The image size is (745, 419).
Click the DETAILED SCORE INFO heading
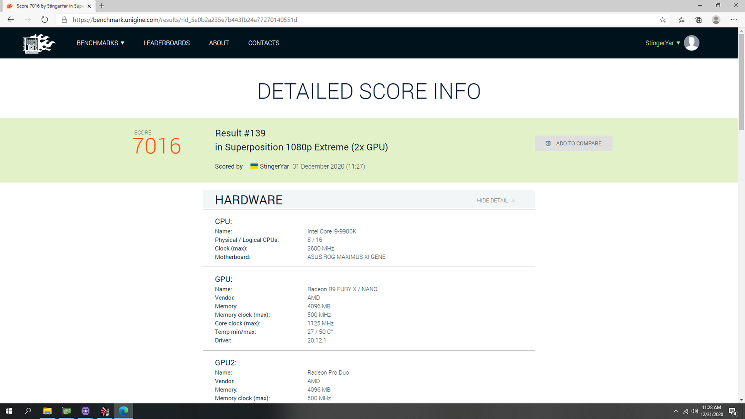point(369,92)
